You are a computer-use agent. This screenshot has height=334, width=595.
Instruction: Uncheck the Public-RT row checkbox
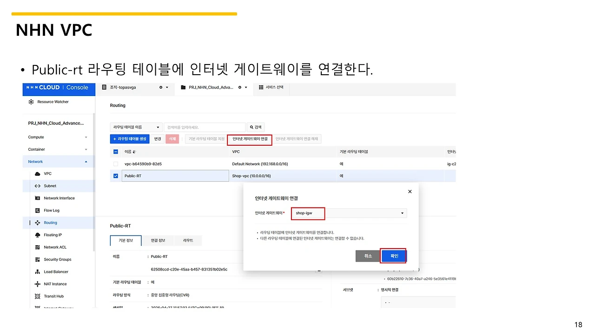pos(116,176)
